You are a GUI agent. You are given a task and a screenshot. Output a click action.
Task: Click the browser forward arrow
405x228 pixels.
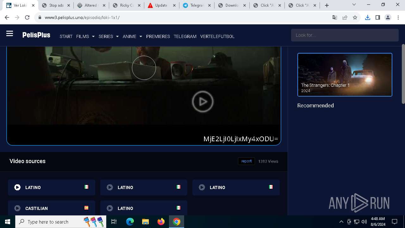click(17, 17)
